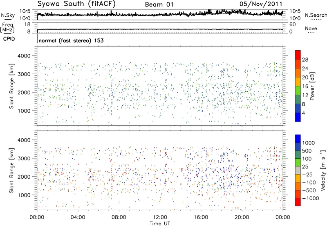Click the '500' Velocity colorbar value
Image resolution: width=327 pixels, height=226 pixels.
tap(307, 151)
